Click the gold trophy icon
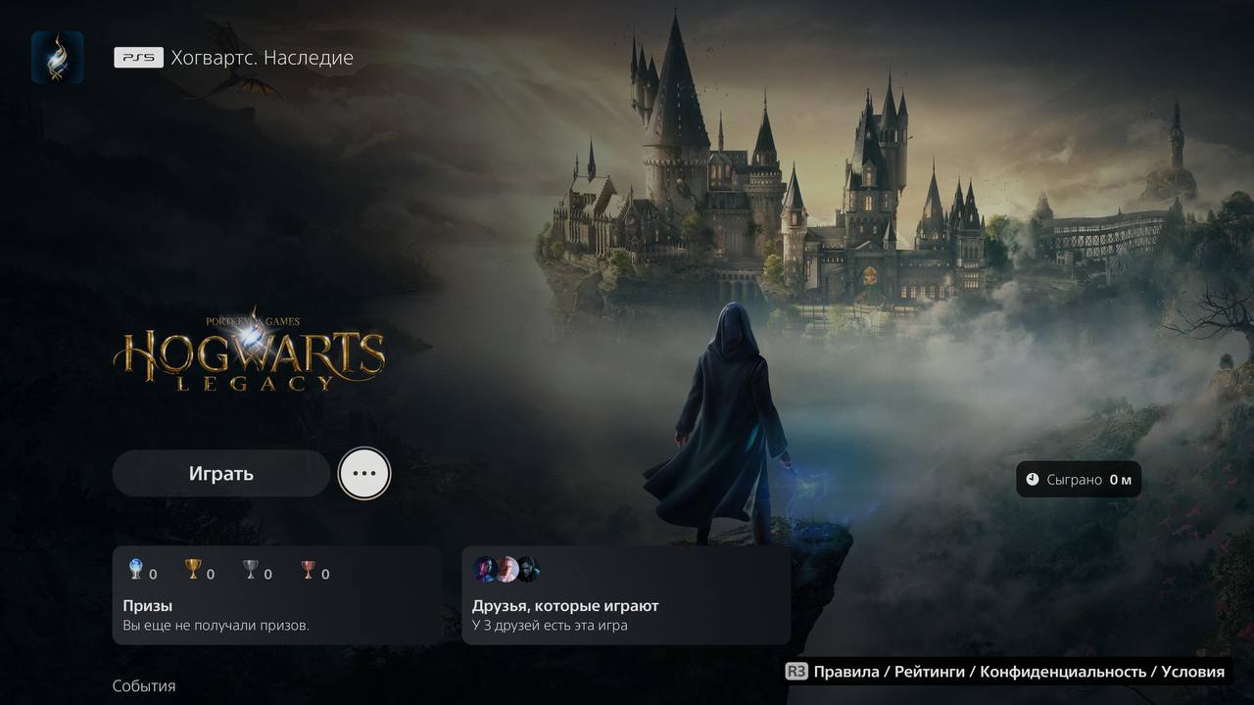The height and width of the screenshot is (705, 1254). (x=193, y=569)
